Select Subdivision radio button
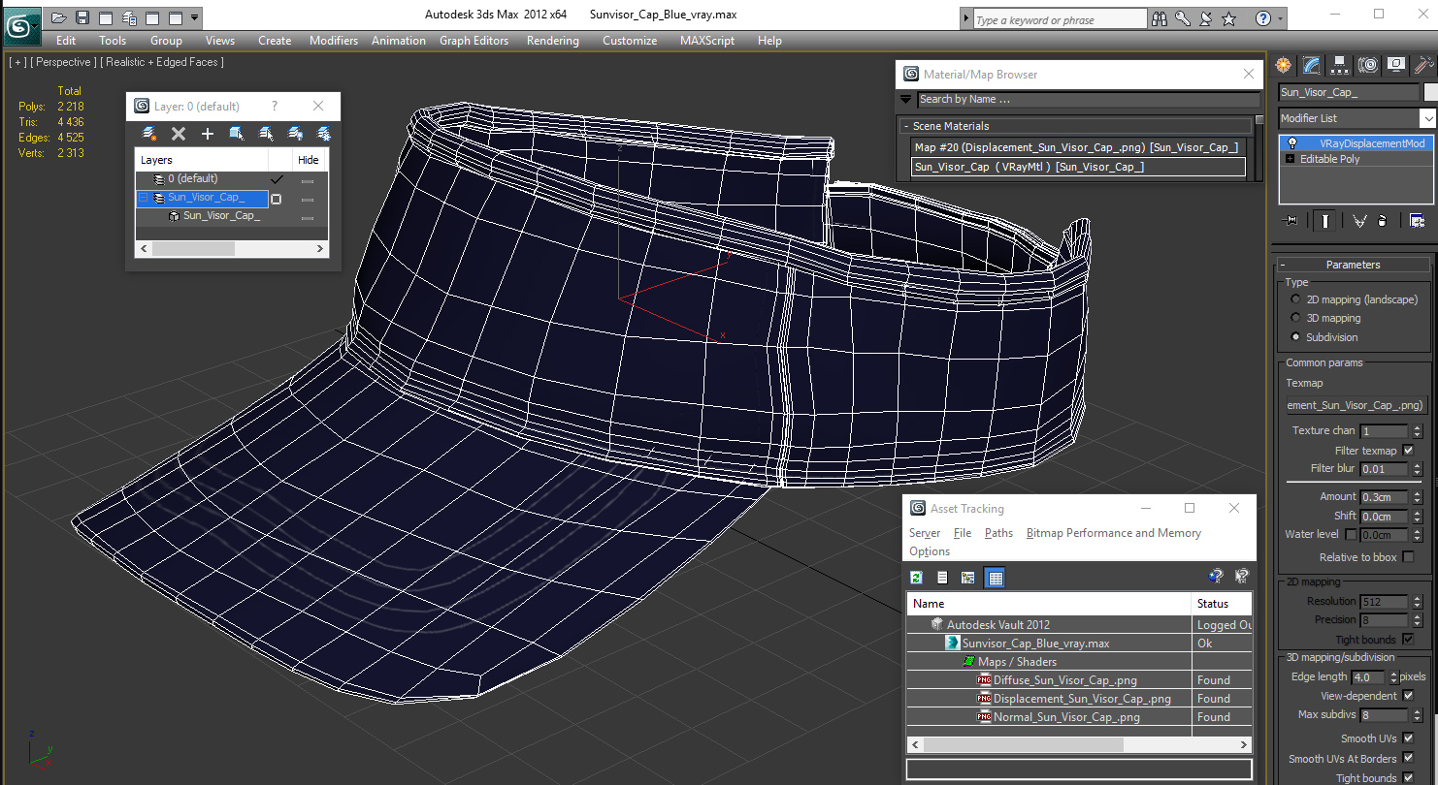The width and height of the screenshot is (1438, 785). (1295, 337)
